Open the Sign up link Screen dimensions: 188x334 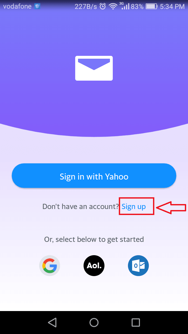(134, 207)
